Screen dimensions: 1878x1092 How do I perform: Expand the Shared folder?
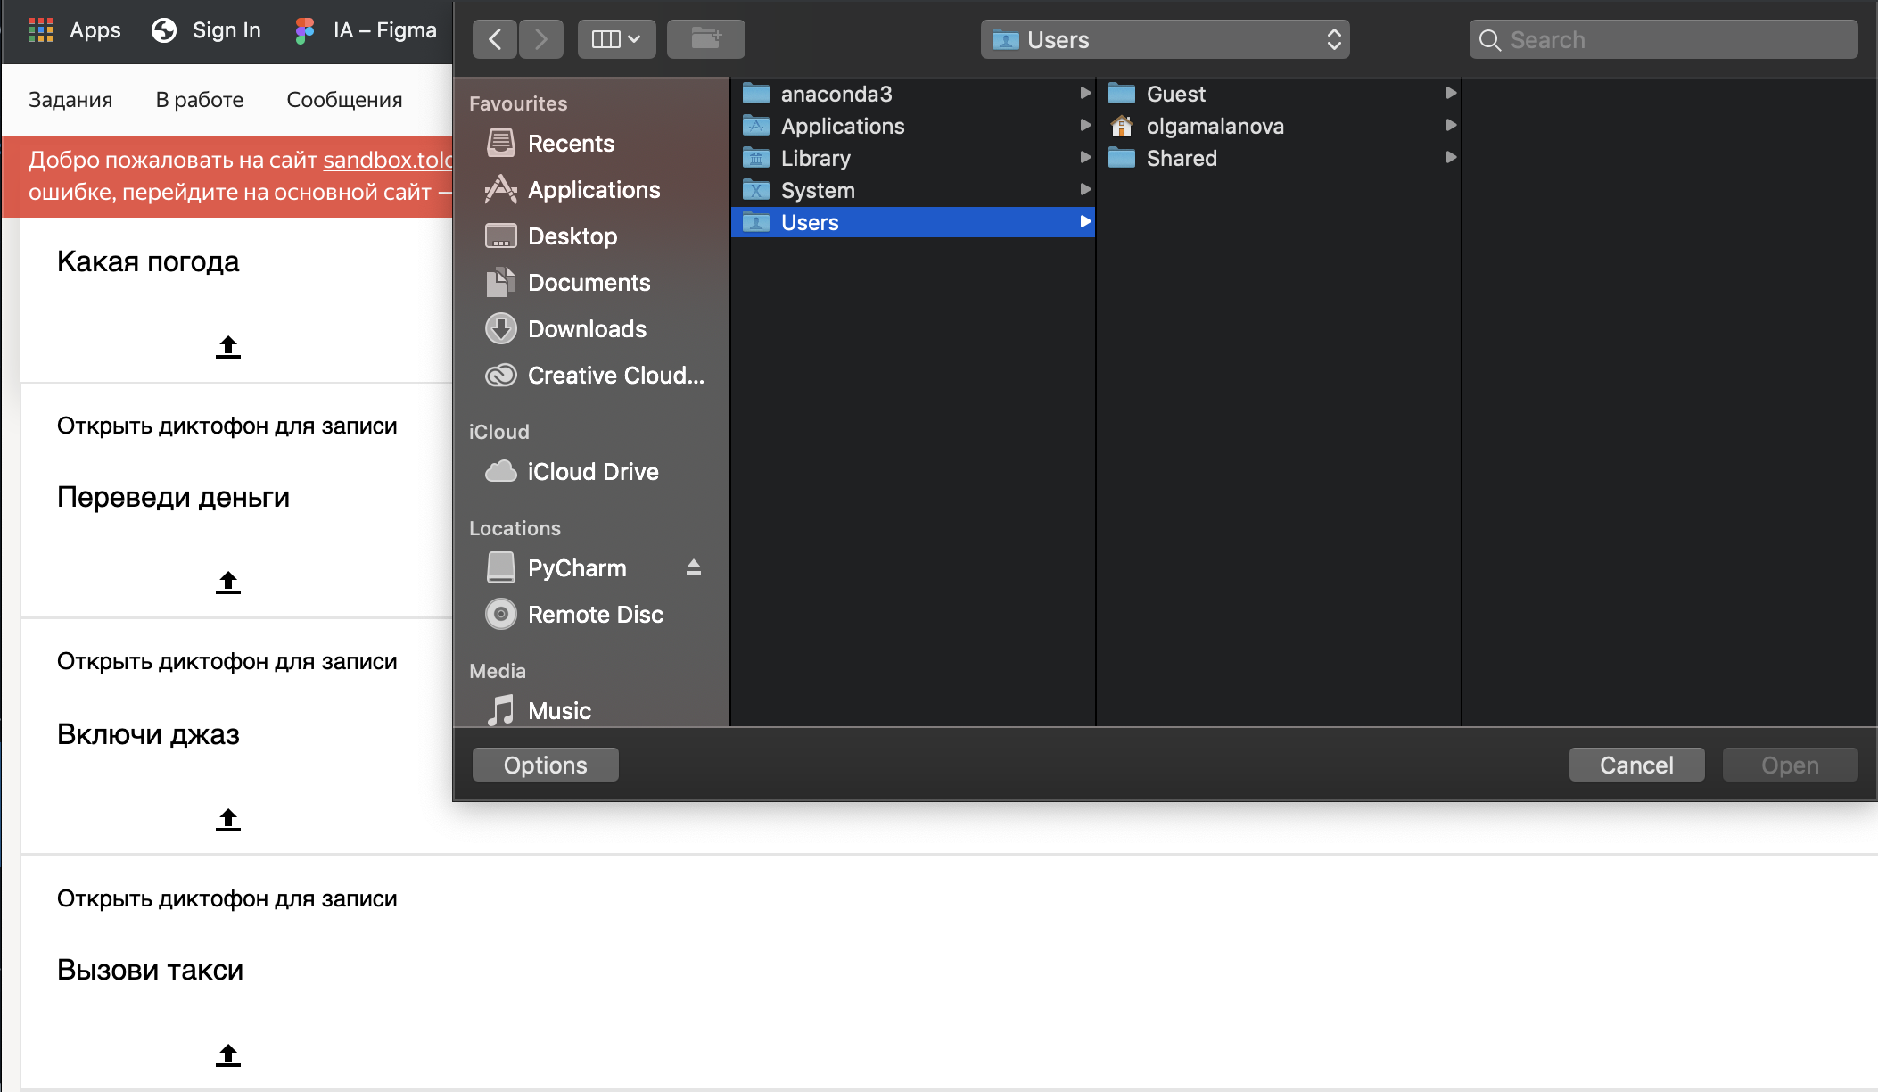point(1181,158)
